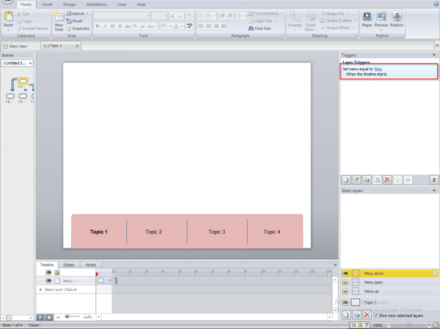Create a new trigger in Triggers panel
Viewport: 440px width, 329px height.
point(346,180)
